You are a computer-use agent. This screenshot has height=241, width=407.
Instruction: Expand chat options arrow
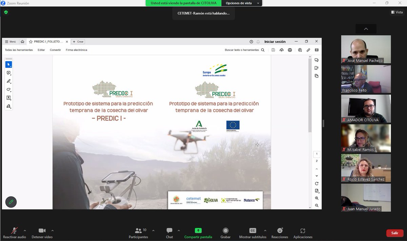tap(179, 230)
